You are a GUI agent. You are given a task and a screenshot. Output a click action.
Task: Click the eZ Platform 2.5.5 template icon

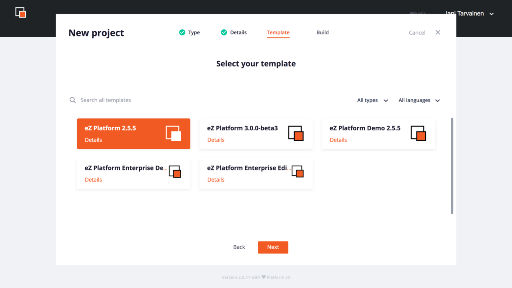point(173,133)
